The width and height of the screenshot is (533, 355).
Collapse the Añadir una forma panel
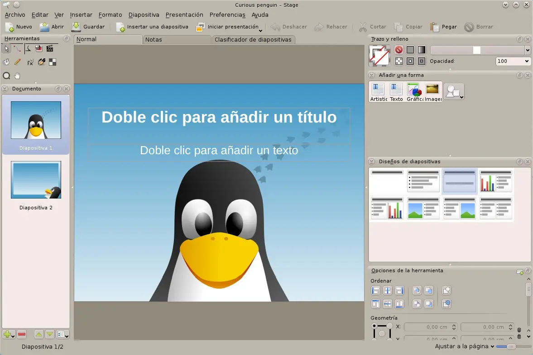pos(371,75)
